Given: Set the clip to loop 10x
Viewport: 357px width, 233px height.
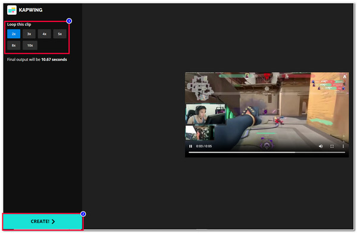Looking at the screenshot, I should pyautogui.click(x=30, y=45).
